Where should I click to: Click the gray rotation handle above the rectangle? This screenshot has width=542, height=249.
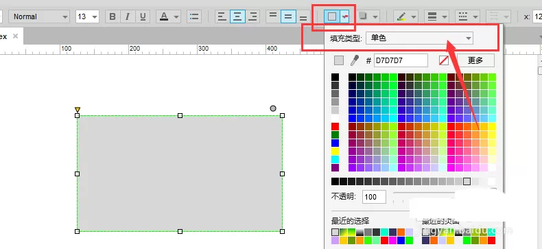273,108
